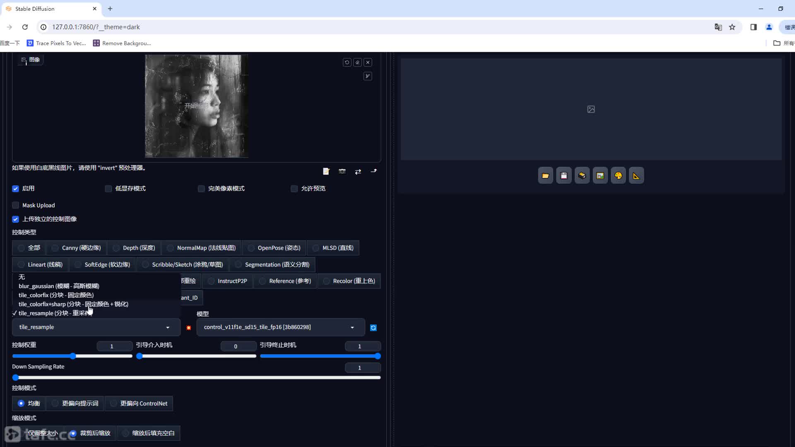Open the browser profile avatar icon

tap(769, 27)
